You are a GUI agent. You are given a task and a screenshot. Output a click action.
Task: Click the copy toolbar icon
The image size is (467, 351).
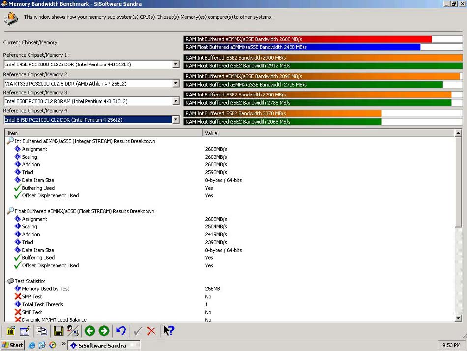42,331
